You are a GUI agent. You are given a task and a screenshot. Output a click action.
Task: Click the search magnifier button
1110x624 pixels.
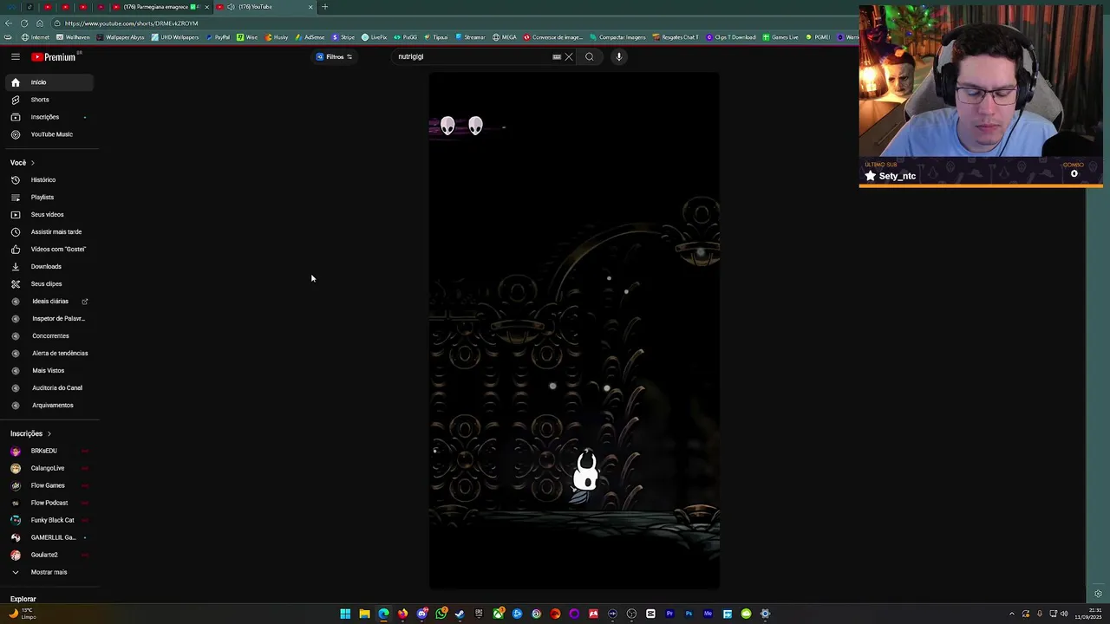(x=590, y=57)
